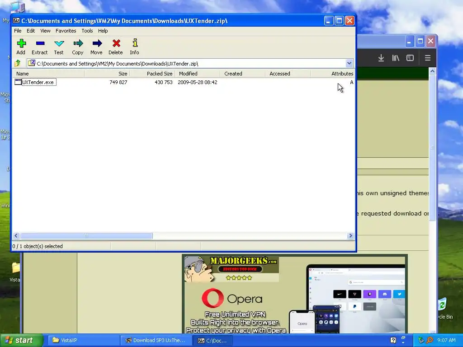Click the taskbar clock showing 9:07 AM
Image resolution: width=463 pixels, height=347 pixels.
pyautogui.click(x=446, y=340)
